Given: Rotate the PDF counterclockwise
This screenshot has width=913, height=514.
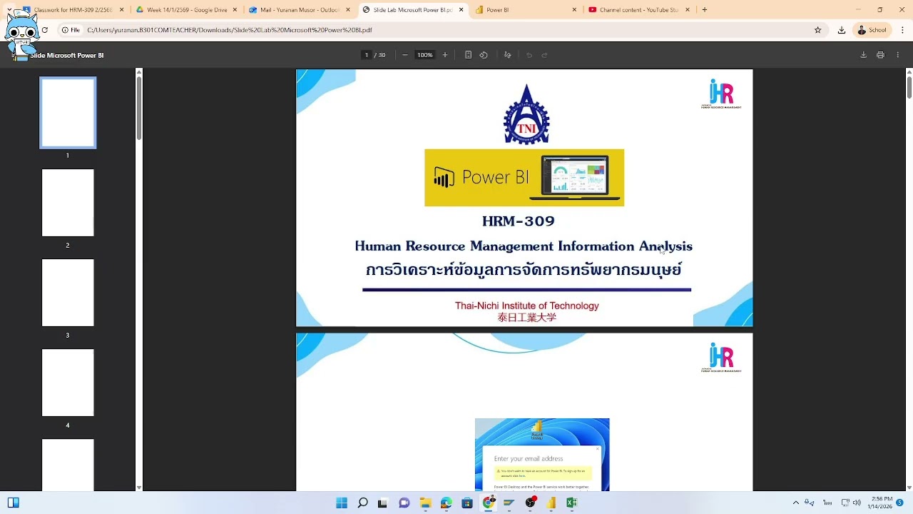Looking at the screenshot, I should tap(484, 55).
